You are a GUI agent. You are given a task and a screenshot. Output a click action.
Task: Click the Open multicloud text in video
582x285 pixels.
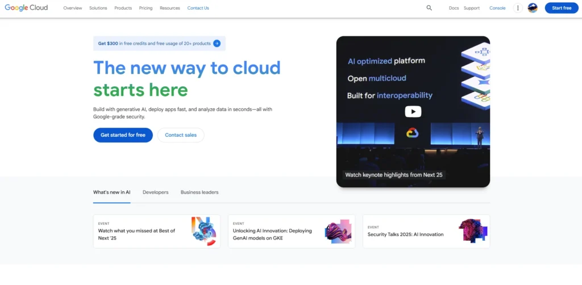(x=377, y=78)
